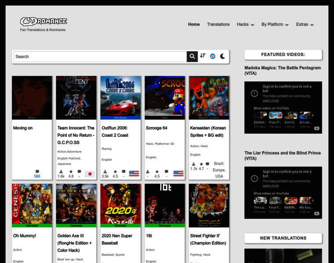Click Action-Adventure genre on Team Innocent

69,152
